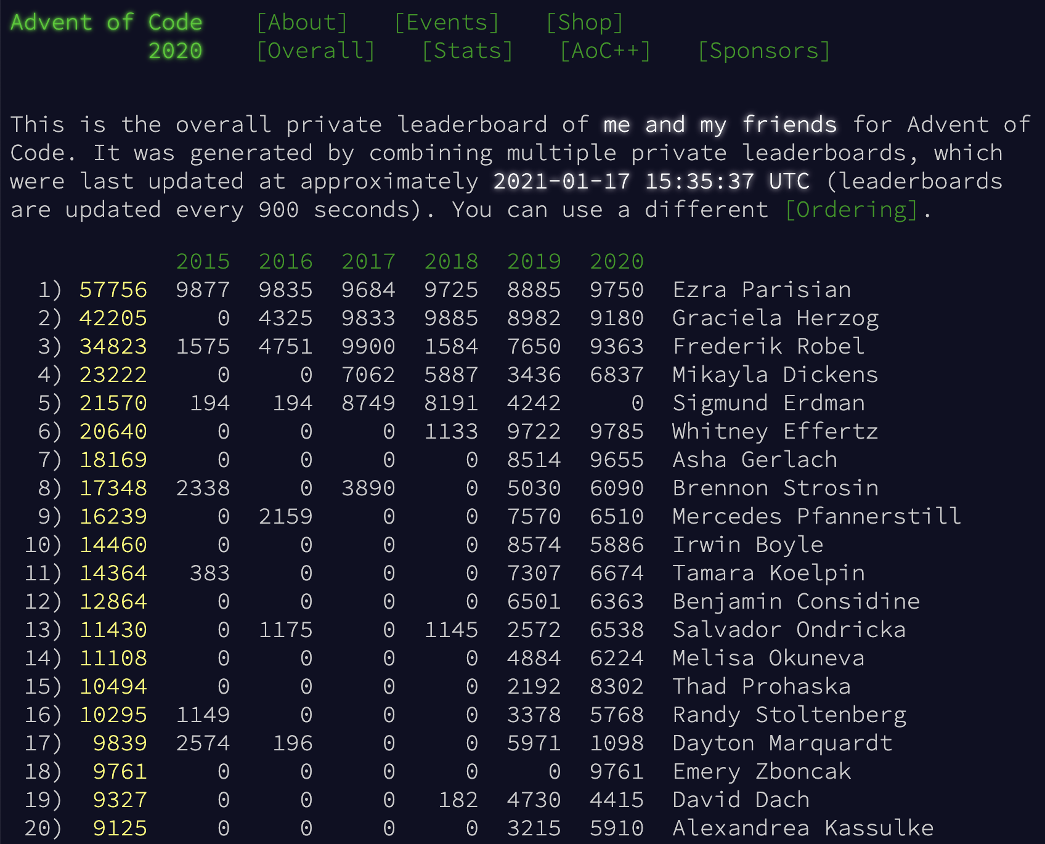Select the 2018 column header

(x=452, y=262)
